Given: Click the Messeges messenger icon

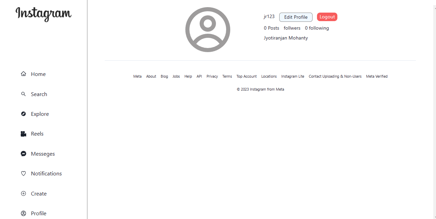Looking at the screenshot, I should pos(23,154).
